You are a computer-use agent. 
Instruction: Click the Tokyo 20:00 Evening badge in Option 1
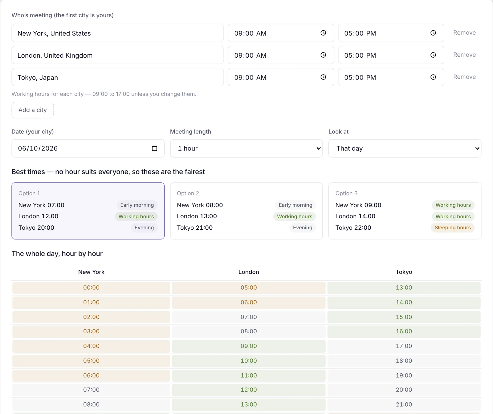tap(144, 228)
